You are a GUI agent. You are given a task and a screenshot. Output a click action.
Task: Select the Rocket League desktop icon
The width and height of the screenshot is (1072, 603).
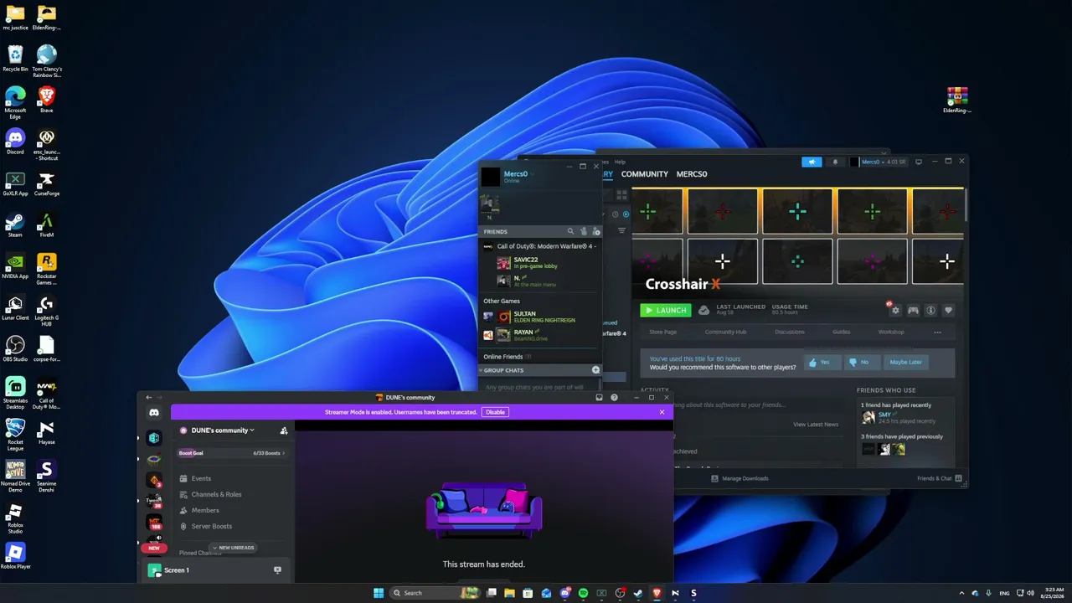coord(15,435)
